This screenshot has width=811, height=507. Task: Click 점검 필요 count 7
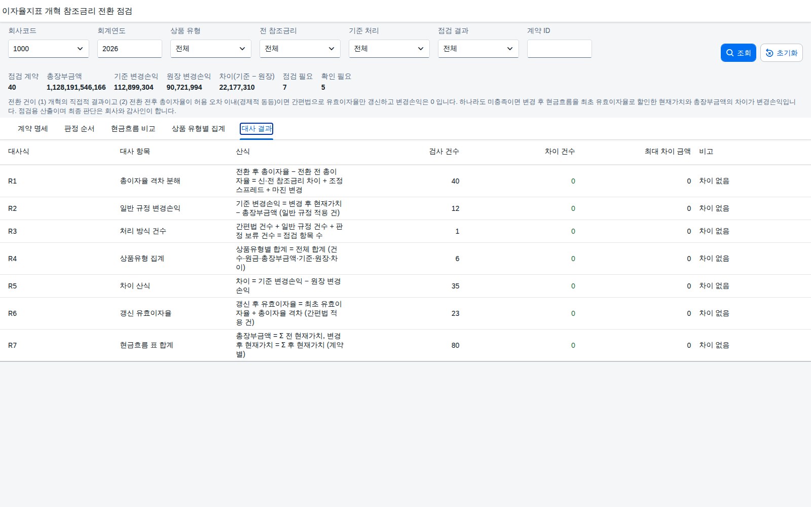(x=285, y=87)
